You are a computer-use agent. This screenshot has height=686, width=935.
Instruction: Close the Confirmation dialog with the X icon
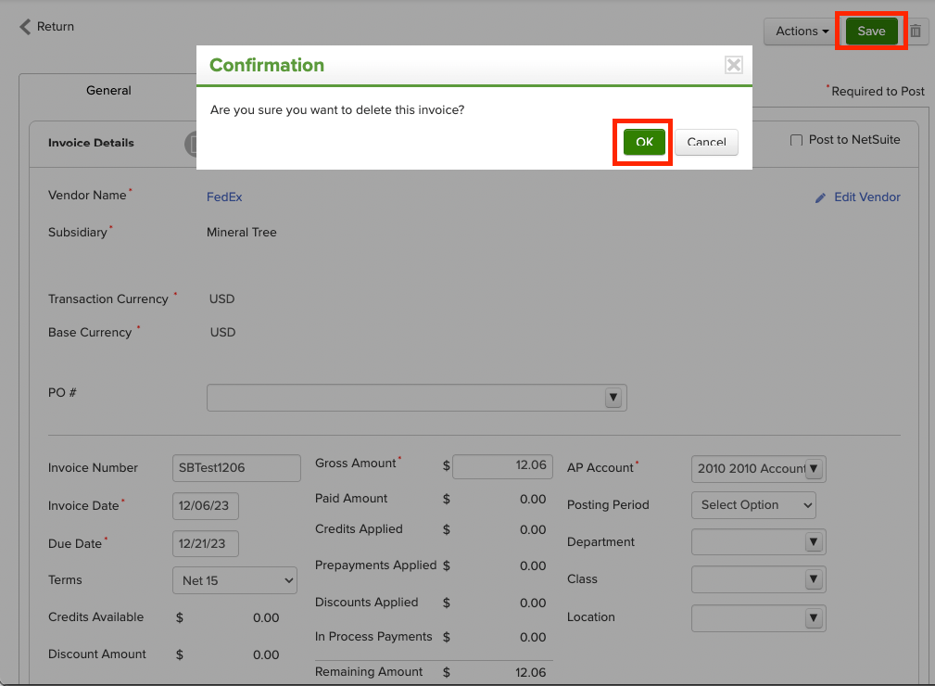click(x=733, y=65)
